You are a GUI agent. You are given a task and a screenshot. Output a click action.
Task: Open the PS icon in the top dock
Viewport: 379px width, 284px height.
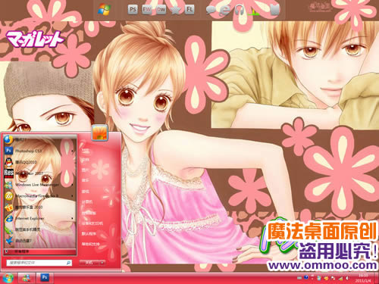pyautogui.click(x=133, y=10)
